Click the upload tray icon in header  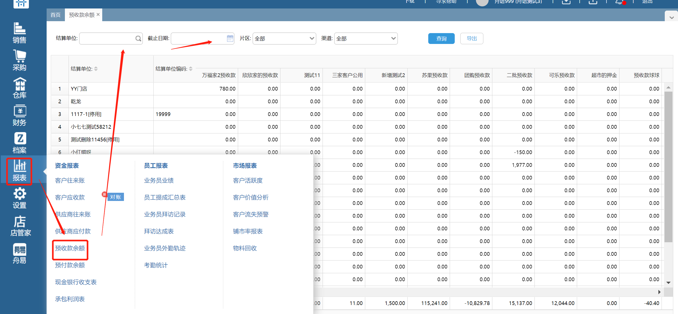point(593,2)
